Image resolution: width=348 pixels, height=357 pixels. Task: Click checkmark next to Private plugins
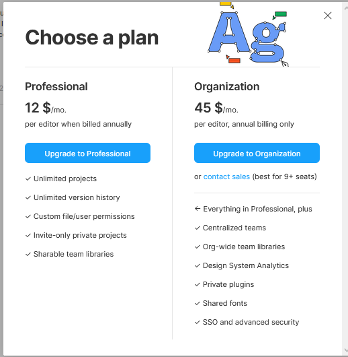(198, 285)
